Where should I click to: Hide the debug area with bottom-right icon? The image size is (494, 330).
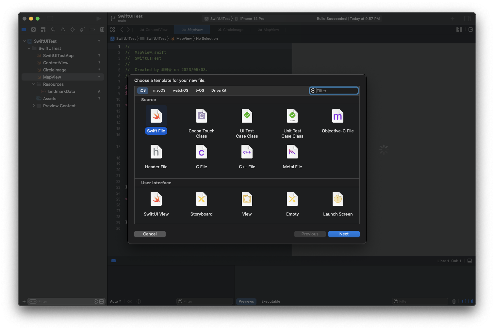469,261
